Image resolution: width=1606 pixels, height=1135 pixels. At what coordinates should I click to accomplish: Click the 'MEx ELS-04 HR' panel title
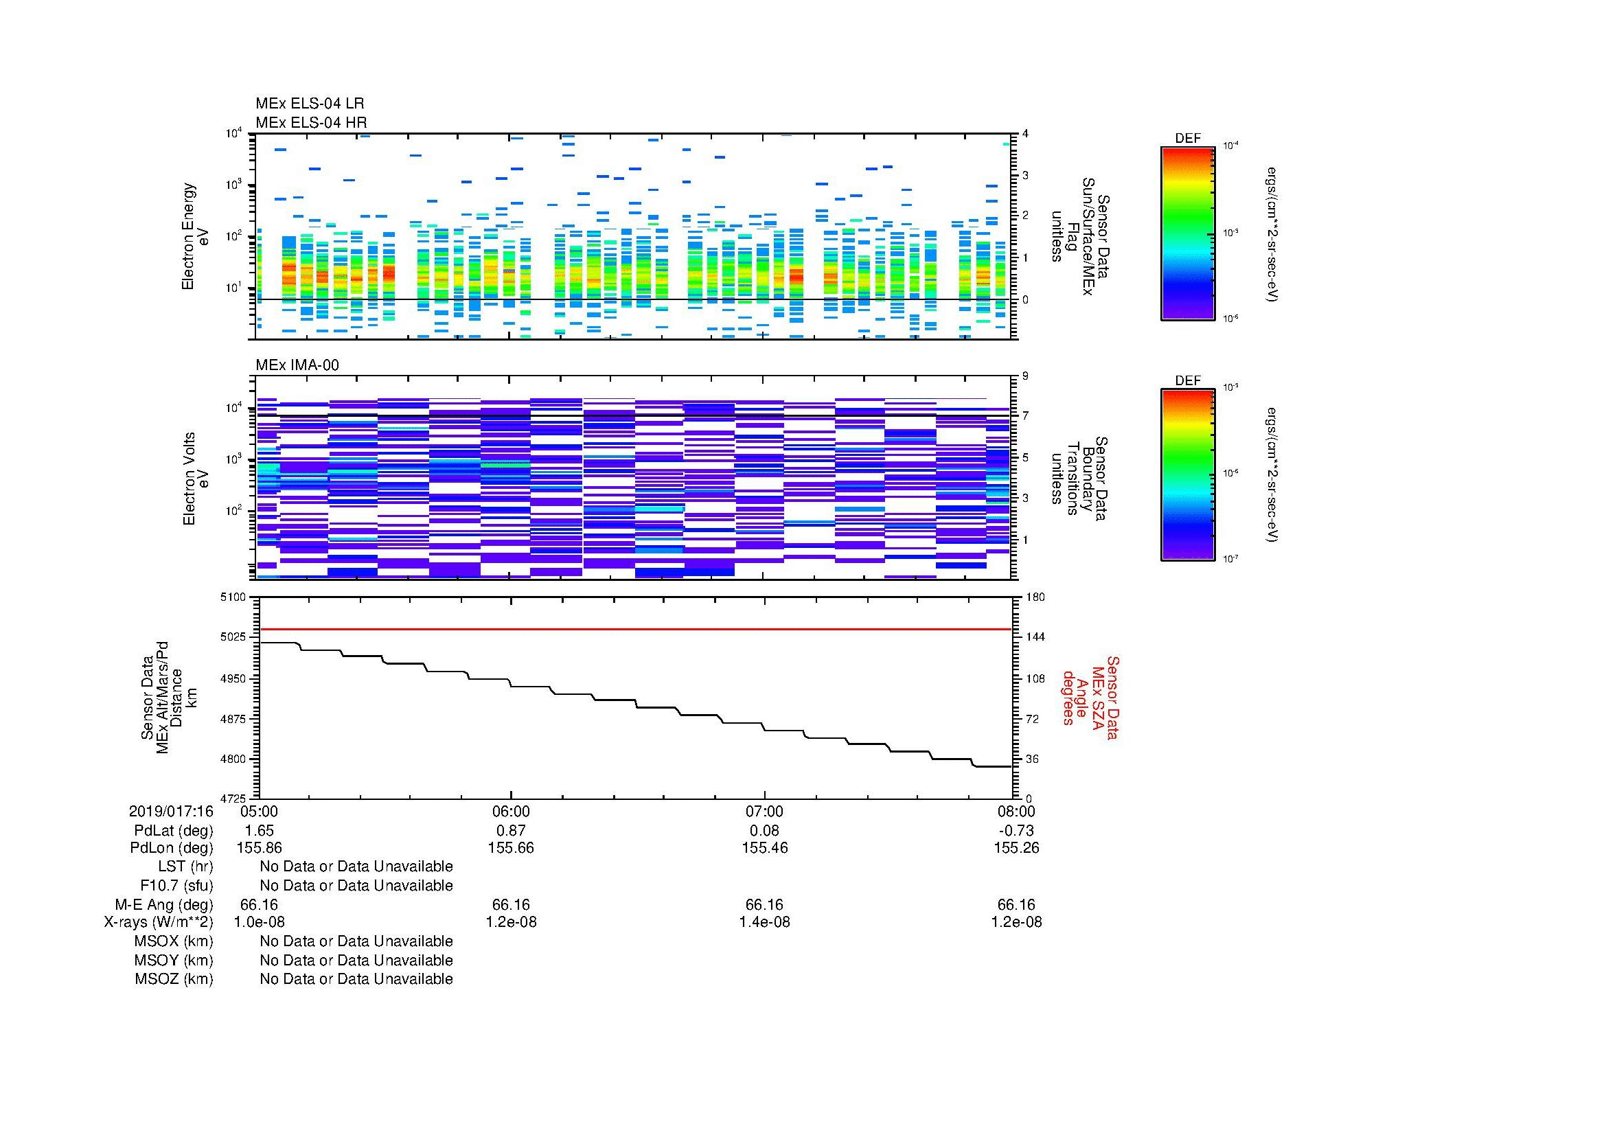coord(311,122)
